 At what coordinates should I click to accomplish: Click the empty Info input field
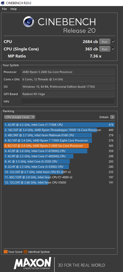pos(68,101)
